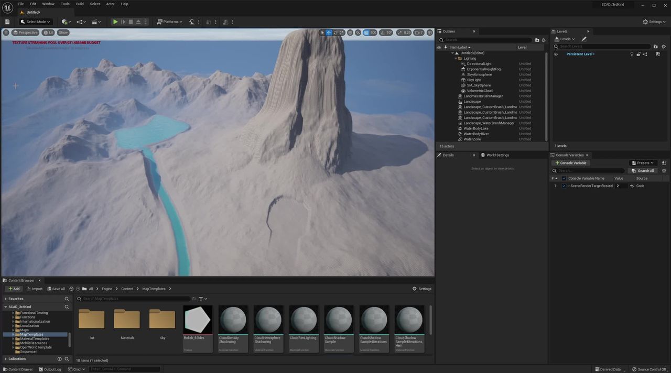Toggle Persistent Level visibility eye
Image resolution: width=671 pixels, height=373 pixels.
[556, 54]
